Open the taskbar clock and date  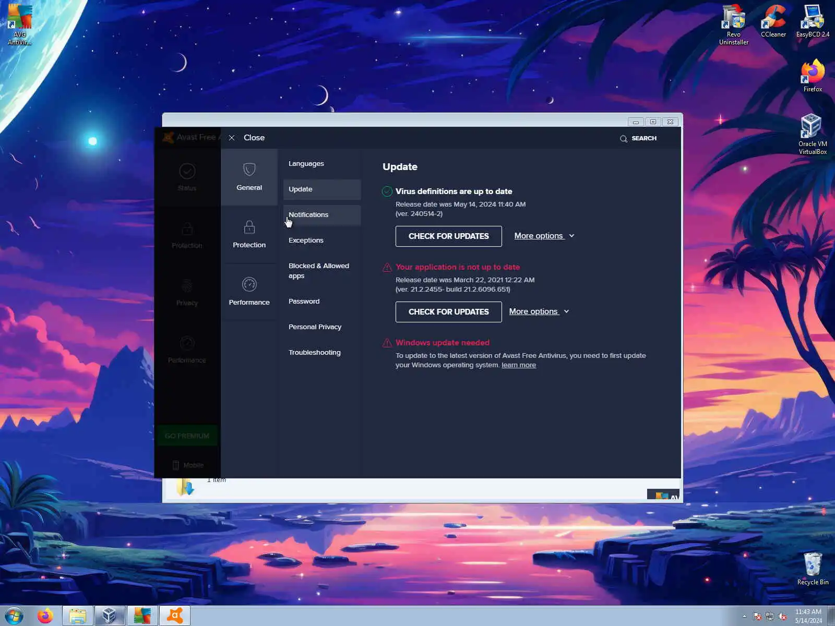tap(808, 616)
